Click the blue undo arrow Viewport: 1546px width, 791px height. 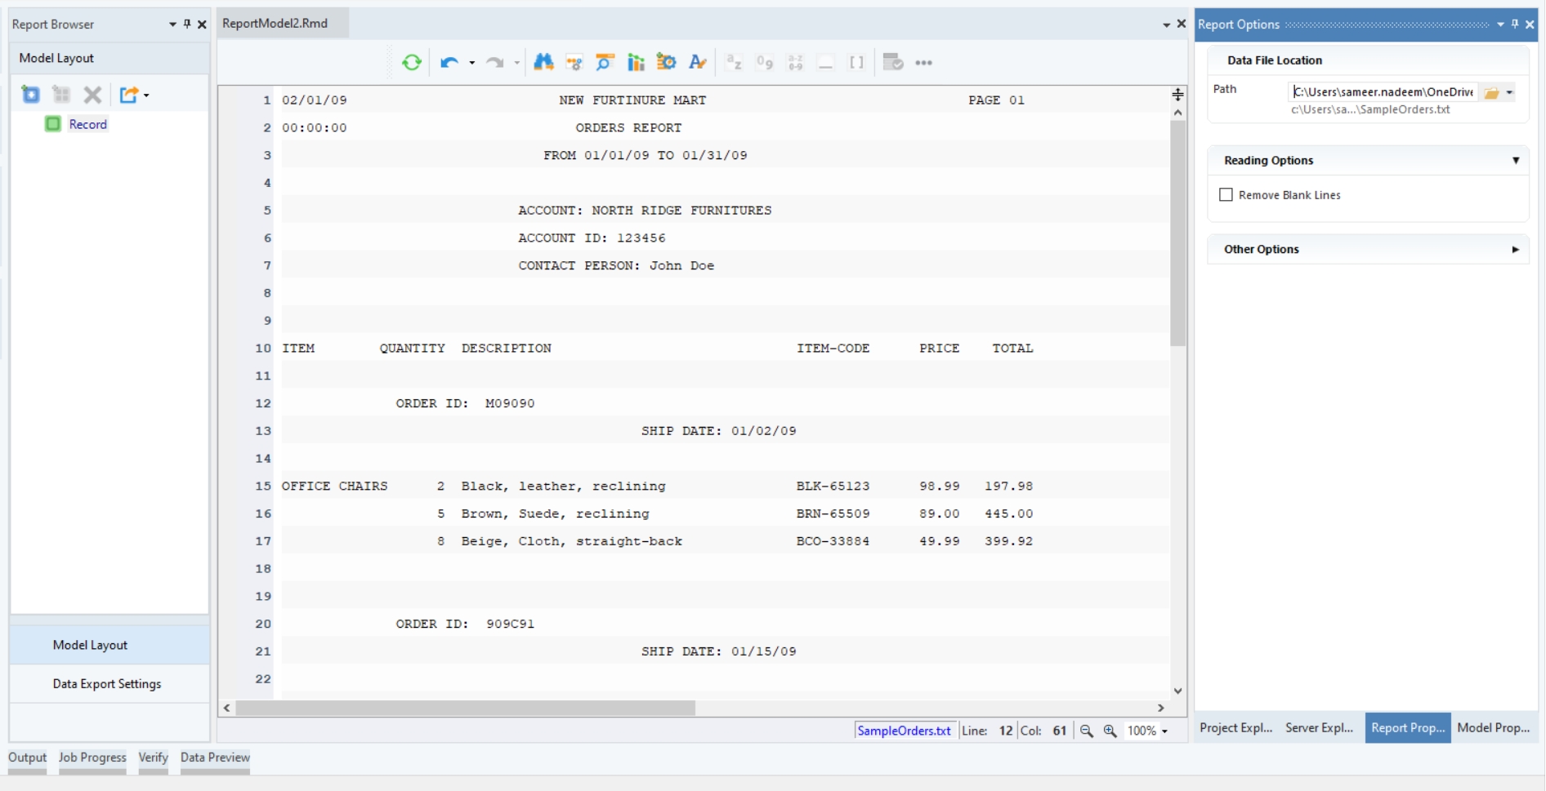point(449,63)
